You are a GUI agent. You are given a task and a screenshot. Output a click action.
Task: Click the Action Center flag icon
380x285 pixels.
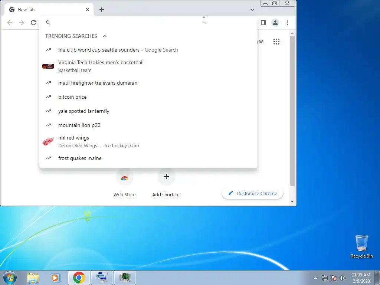point(334,278)
